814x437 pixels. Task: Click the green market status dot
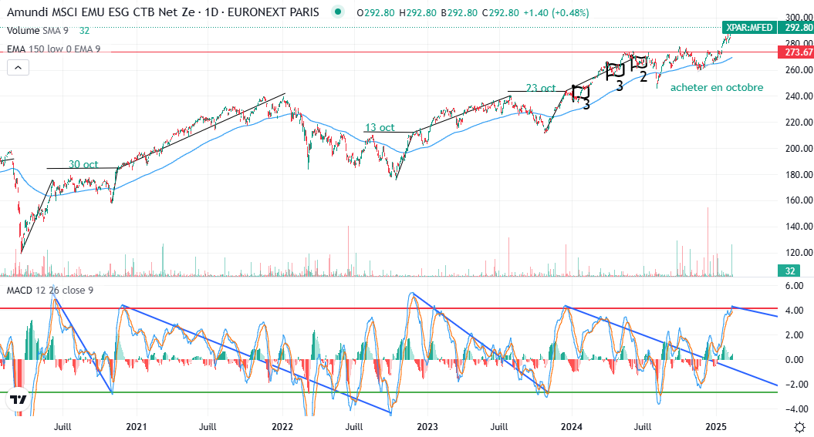pyautogui.click(x=338, y=12)
